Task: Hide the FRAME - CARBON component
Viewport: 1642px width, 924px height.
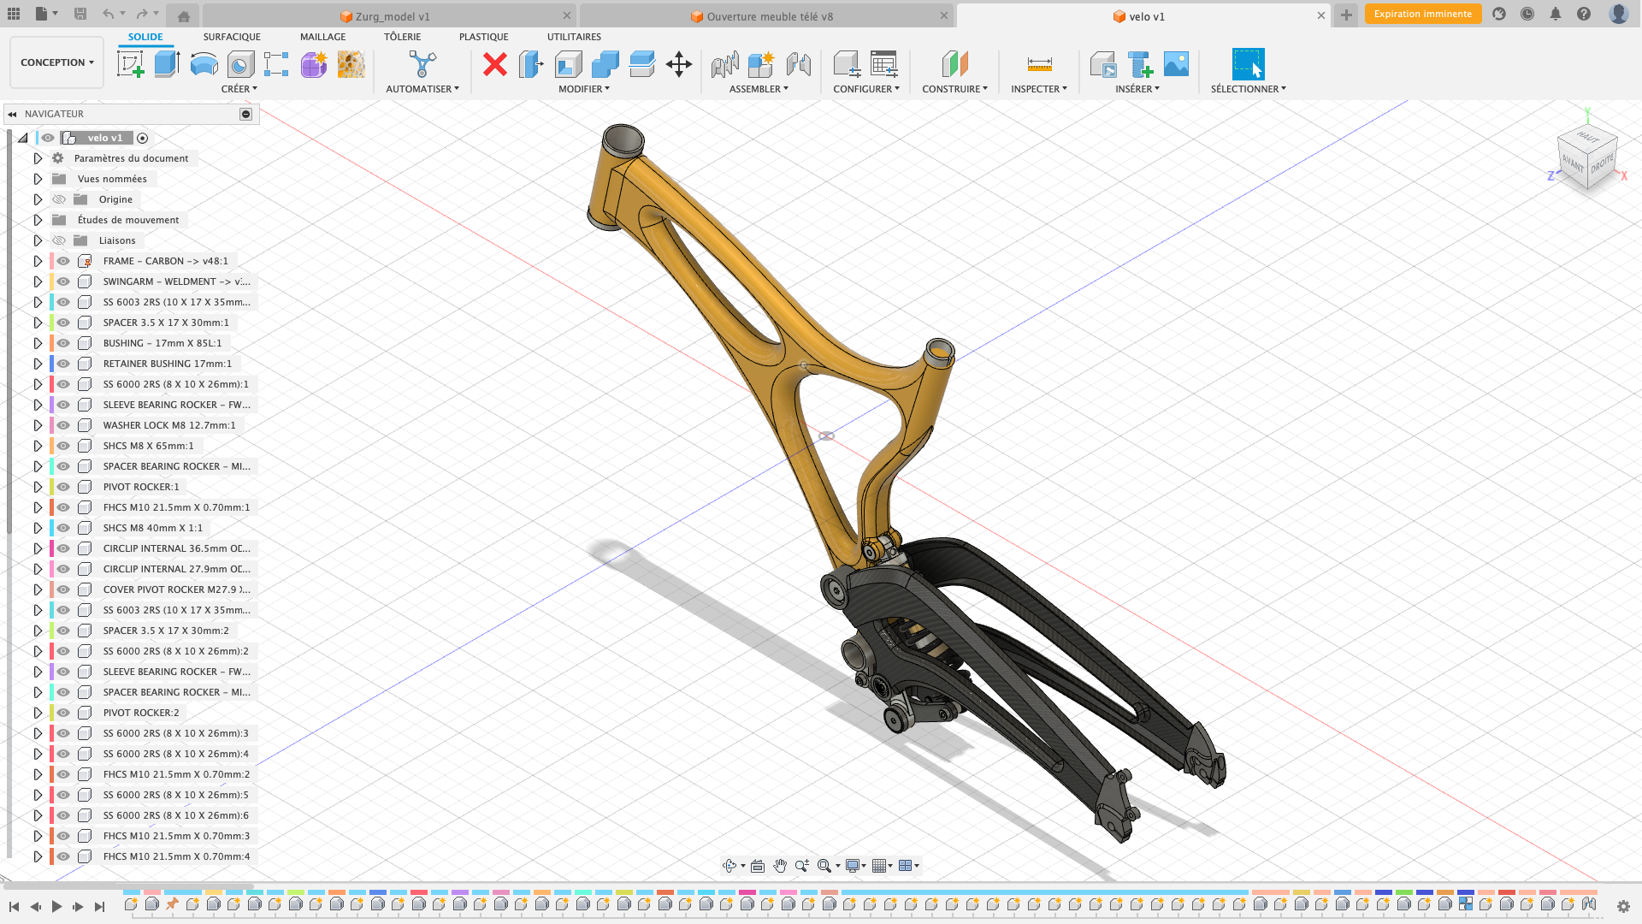Action: click(x=63, y=261)
